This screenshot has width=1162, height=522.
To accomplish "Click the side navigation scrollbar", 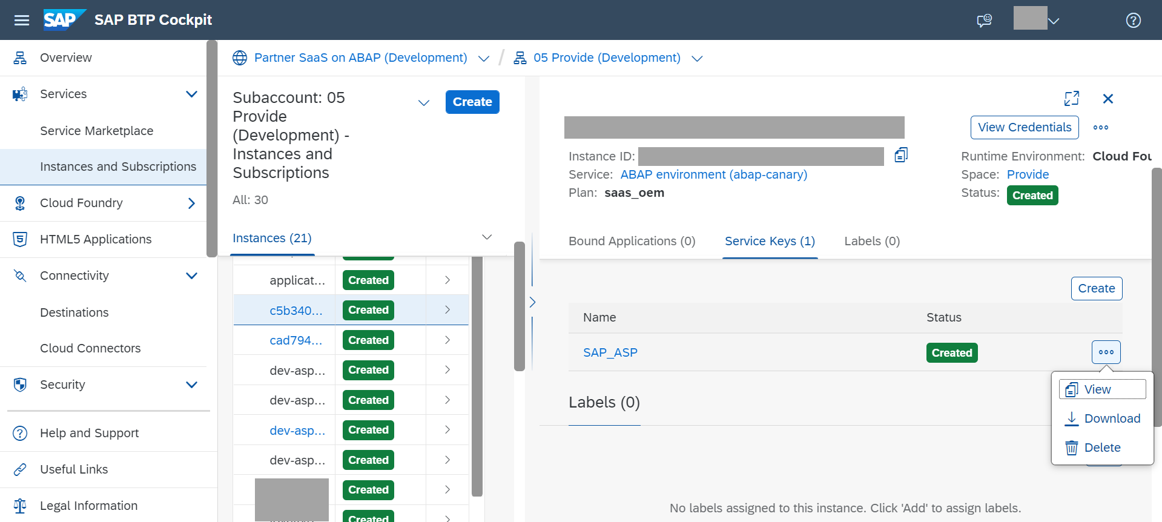I will click(212, 148).
